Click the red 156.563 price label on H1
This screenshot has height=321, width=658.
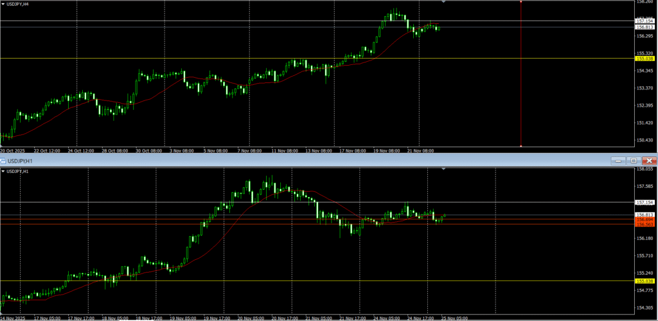(645, 225)
